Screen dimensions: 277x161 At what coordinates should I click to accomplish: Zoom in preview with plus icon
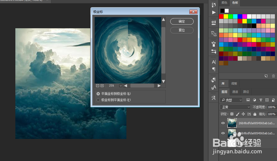click(102, 86)
